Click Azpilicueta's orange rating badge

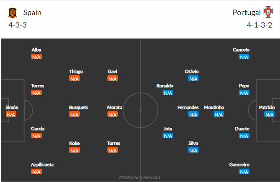pos(36,172)
